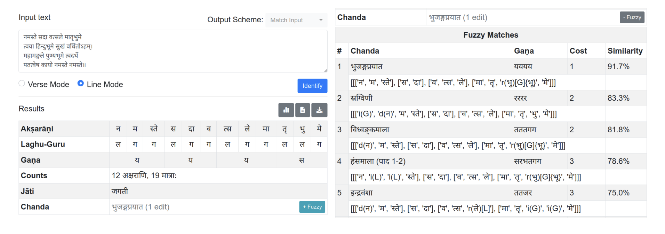Click the Identify button
The width and height of the screenshot is (665, 234).
[312, 86]
